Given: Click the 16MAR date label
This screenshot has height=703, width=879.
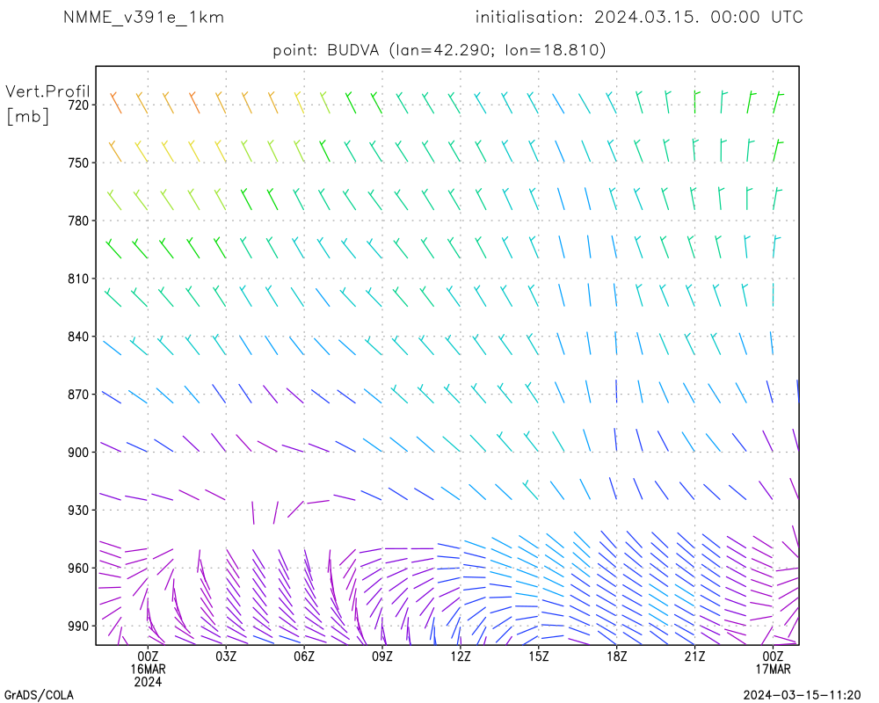Looking at the screenshot, I should pos(148,670).
